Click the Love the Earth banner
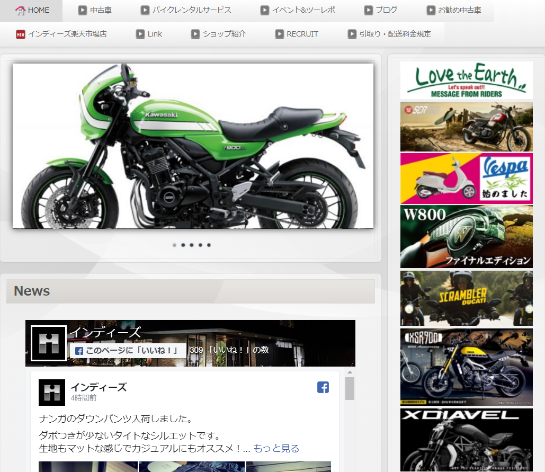 (466, 81)
